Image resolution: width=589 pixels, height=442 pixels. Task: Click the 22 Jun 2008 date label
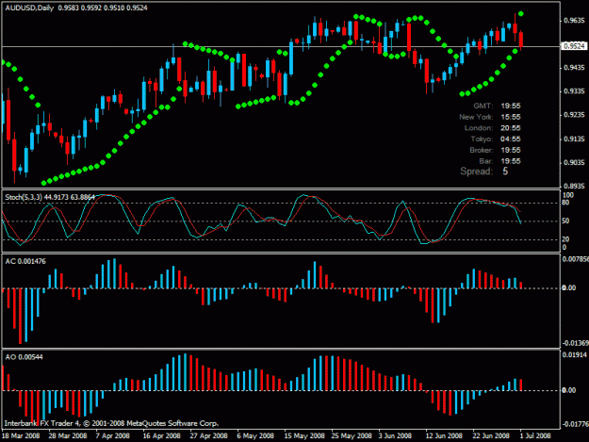[491, 435]
